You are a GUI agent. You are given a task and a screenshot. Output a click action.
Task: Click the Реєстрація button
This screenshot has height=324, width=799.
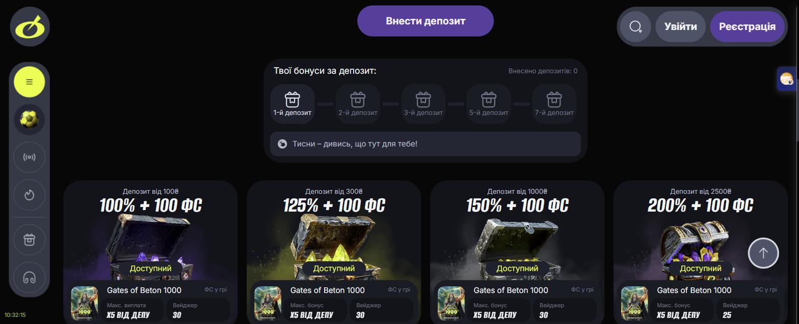[747, 26]
